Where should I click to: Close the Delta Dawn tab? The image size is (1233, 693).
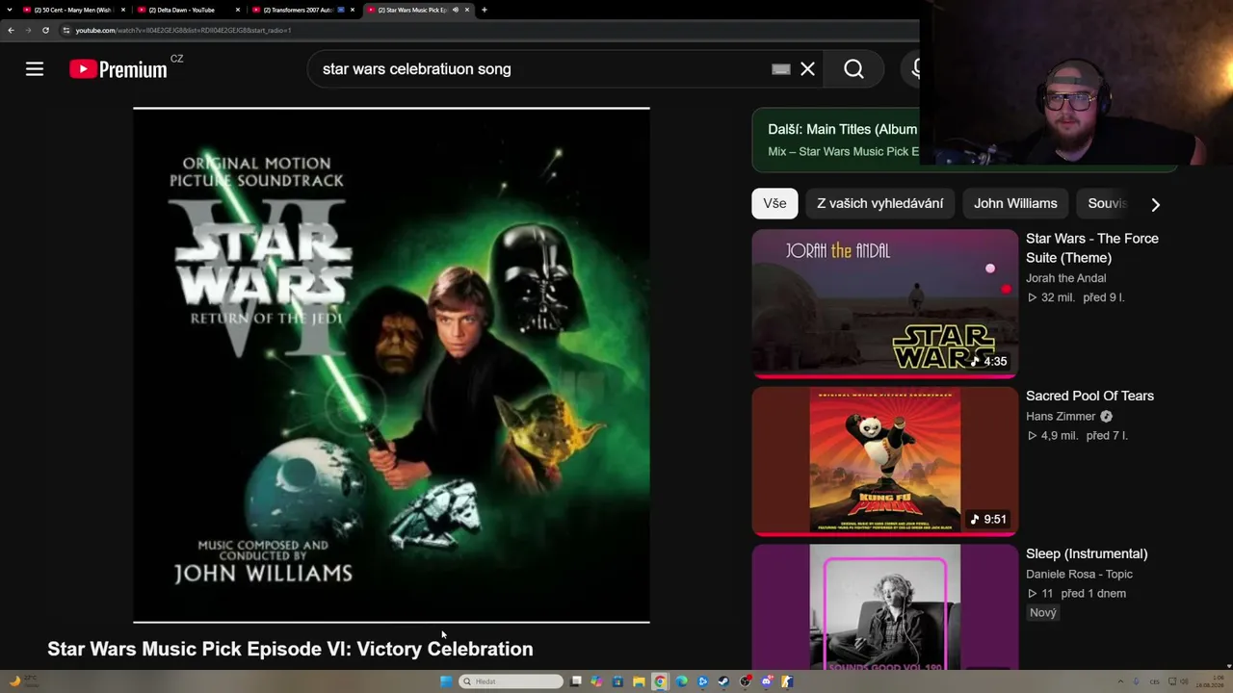[x=238, y=10]
